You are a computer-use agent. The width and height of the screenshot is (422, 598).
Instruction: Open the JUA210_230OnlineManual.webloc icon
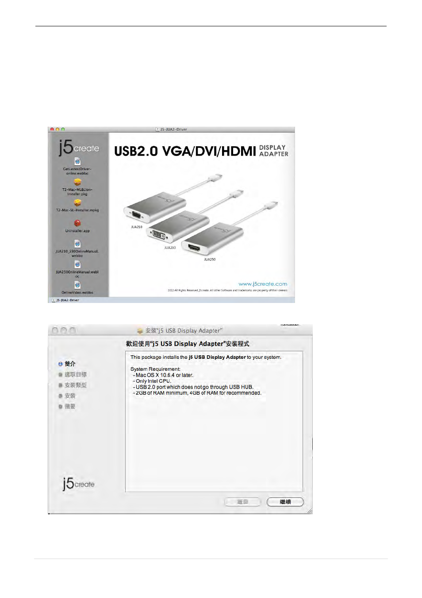pyautogui.click(x=77, y=244)
